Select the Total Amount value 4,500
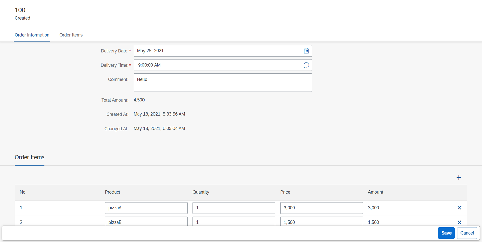The width and height of the screenshot is (482, 242). pos(139,100)
